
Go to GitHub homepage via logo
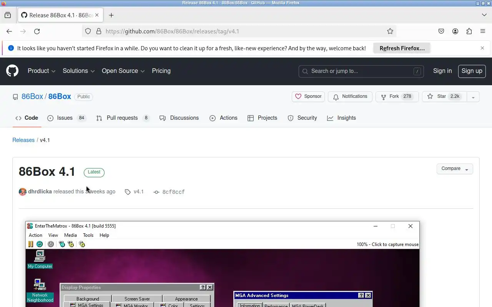pyautogui.click(x=12, y=71)
